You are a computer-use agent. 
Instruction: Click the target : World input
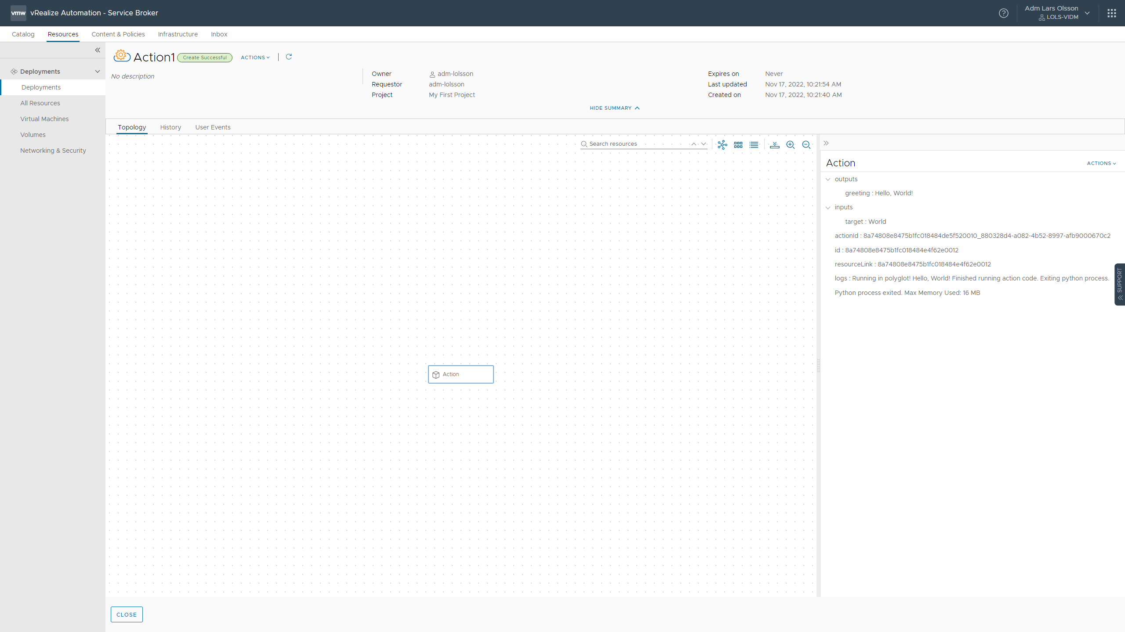click(866, 222)
